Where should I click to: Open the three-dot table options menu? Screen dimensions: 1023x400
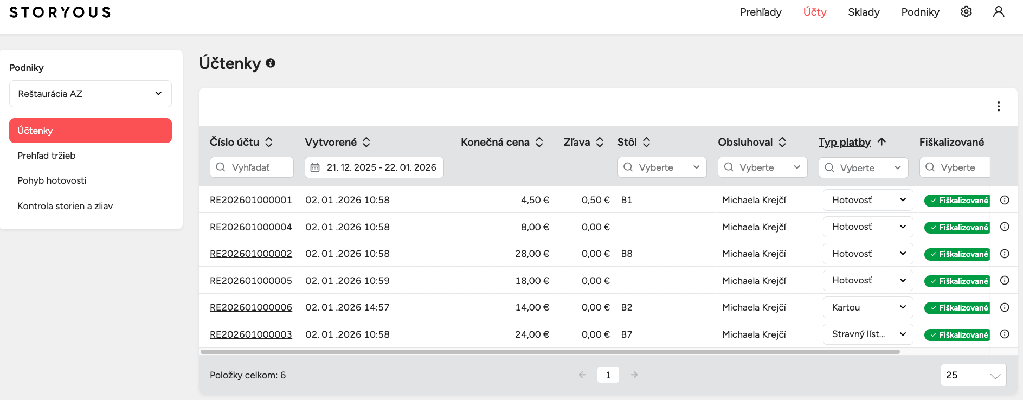(x=998, y=106)
